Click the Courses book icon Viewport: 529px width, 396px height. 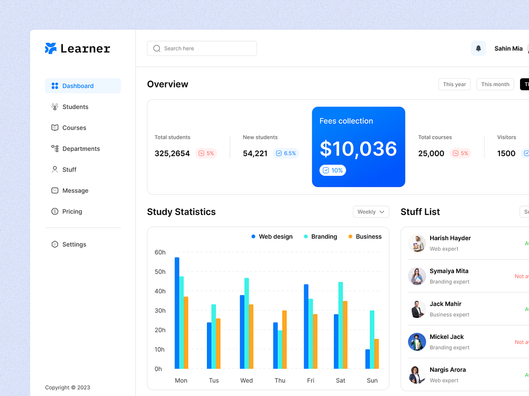point(54,128)
